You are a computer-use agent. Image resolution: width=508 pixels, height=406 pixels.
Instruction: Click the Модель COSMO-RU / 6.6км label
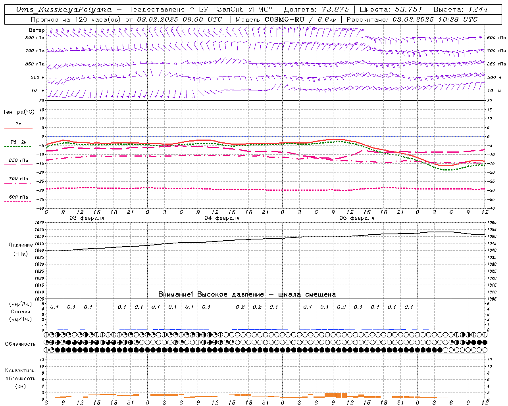click(x=286, y=19)
